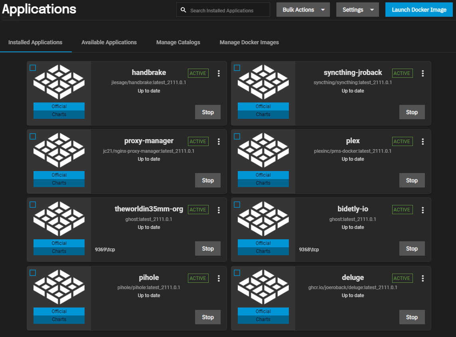Stop the deluge application
The image size is (456, 337).
[412, 317]
